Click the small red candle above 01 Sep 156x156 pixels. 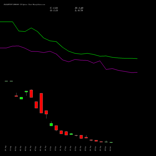pos(16,96)
